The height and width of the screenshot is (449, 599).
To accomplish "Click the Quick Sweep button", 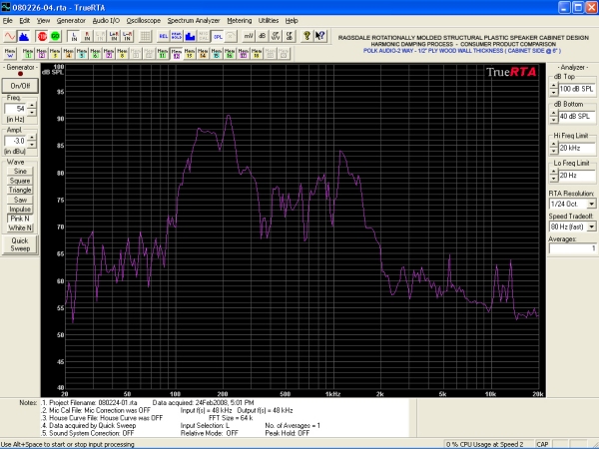I will [20, 243].
